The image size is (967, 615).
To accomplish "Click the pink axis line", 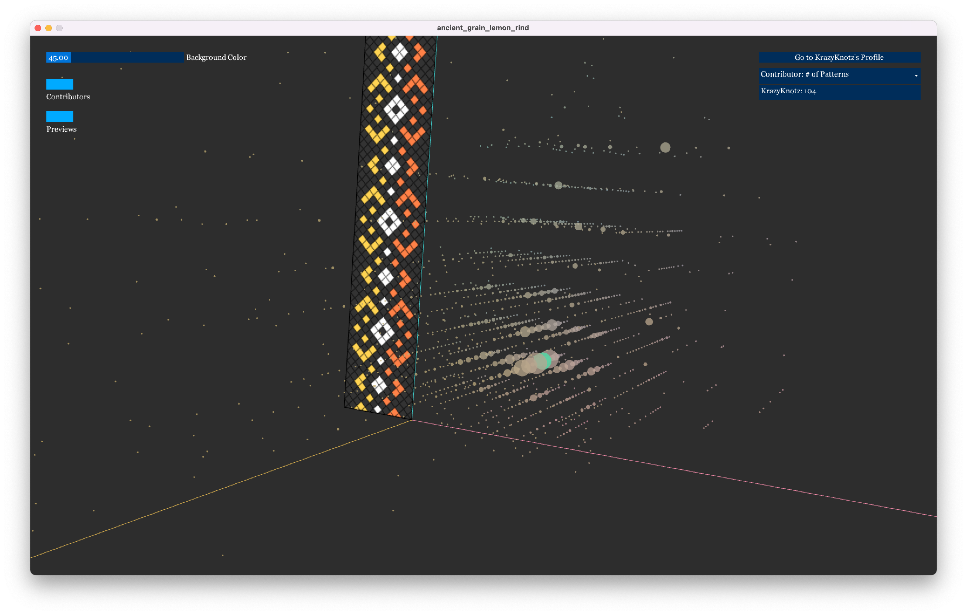I will coord(683,470).
